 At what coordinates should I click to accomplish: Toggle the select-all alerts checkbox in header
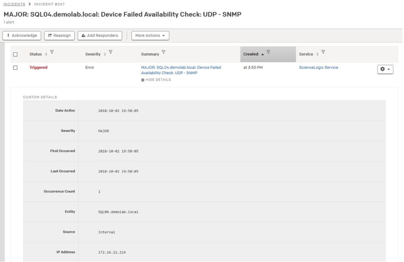[x=15, y=54]
